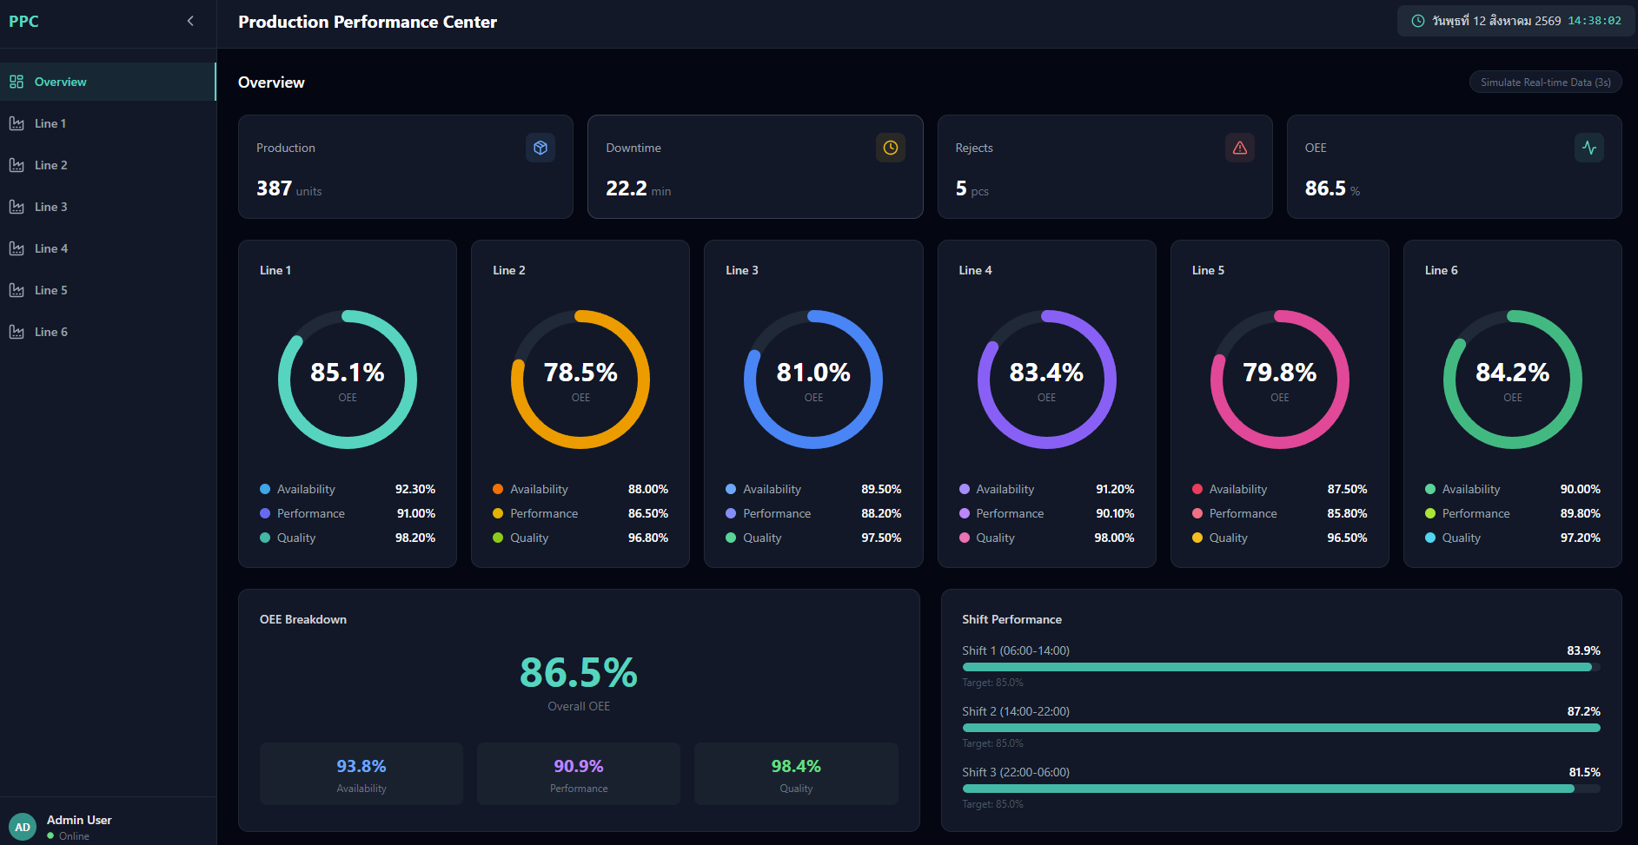Click the Downtime clock icon
This screenshot has height=845, width=1638.
point(891,148)
